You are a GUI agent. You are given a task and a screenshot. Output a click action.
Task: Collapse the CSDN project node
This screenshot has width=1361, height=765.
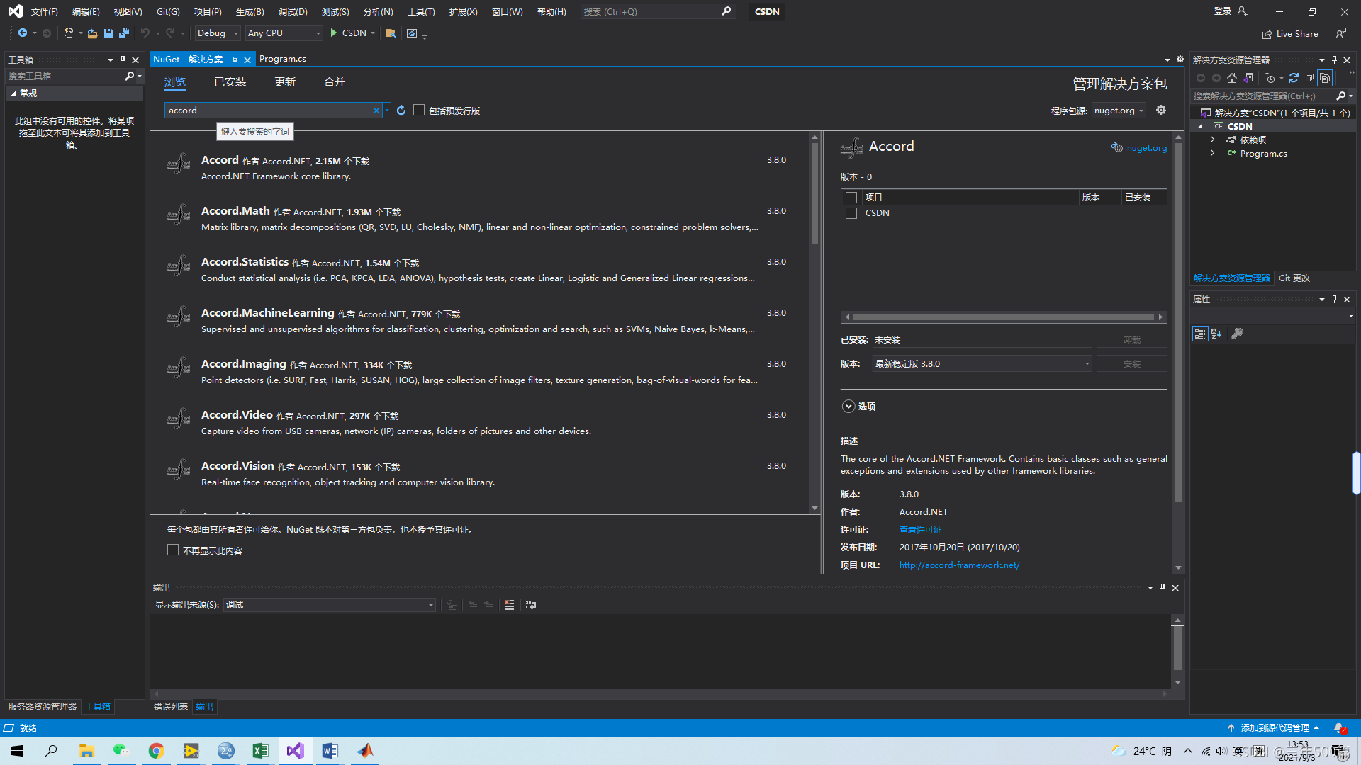tap(1200, 126)
